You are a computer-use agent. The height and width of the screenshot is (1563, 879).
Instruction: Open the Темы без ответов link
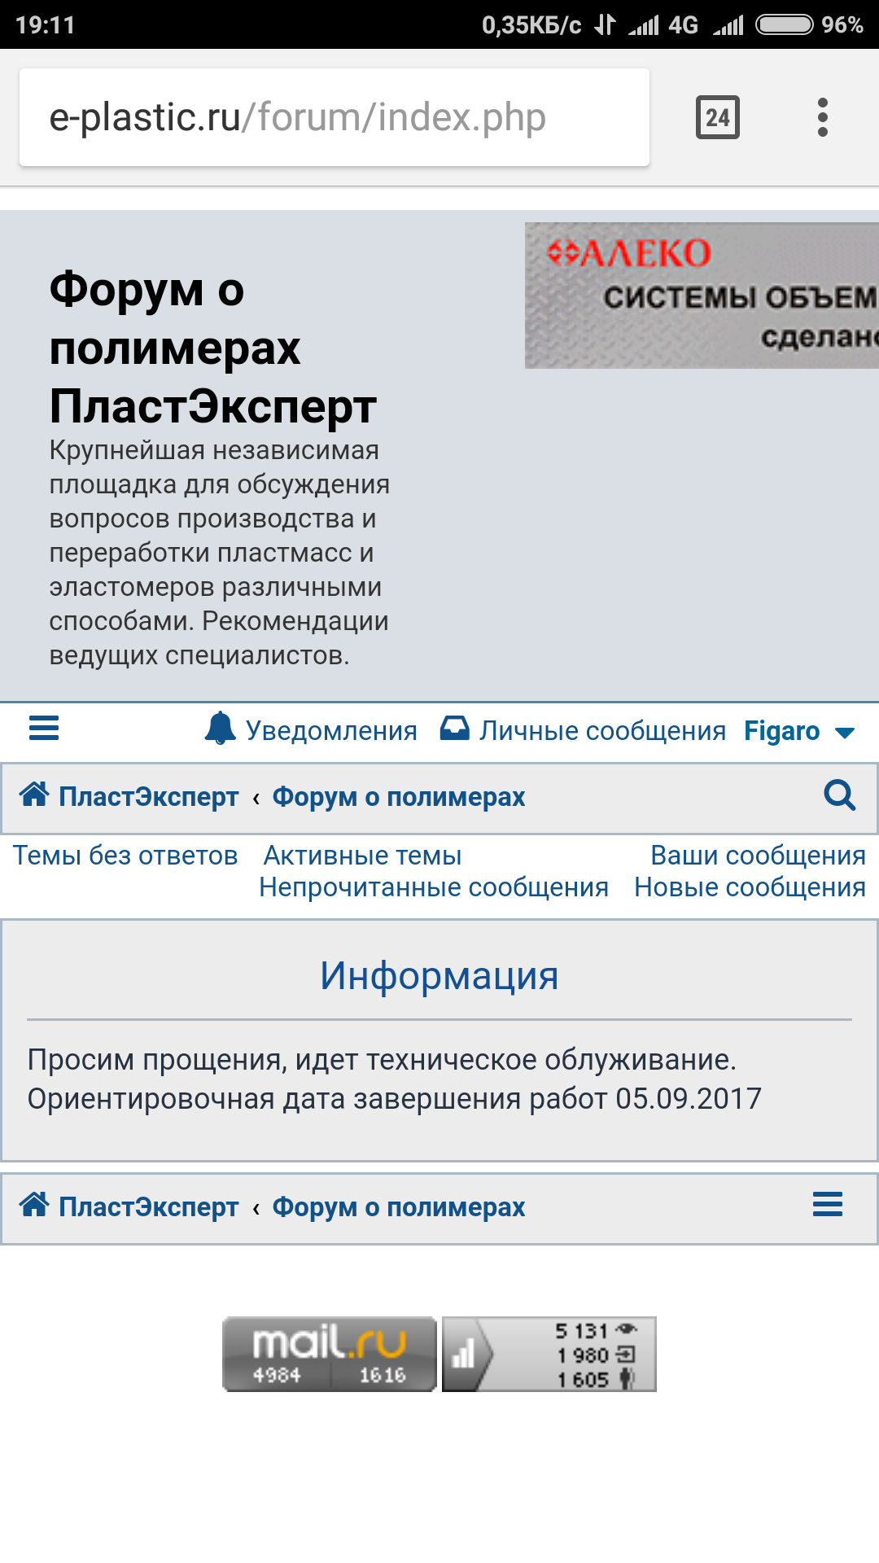coord(125,856)
